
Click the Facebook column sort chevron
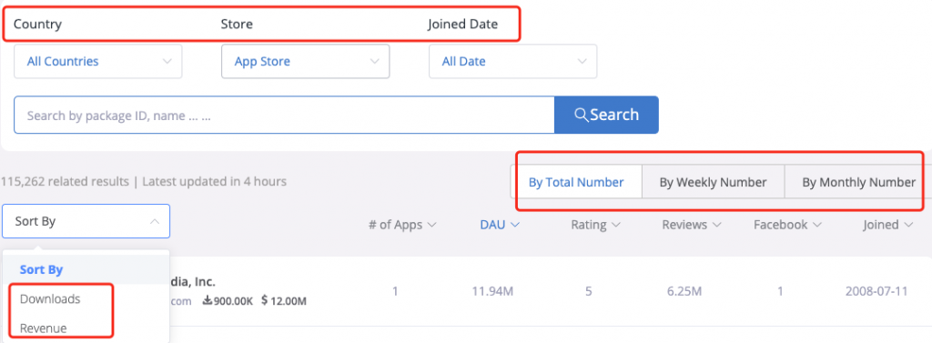[x=817, y=225]
